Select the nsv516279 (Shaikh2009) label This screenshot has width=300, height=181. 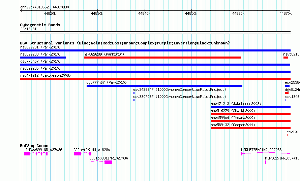pyautogui.click(x=233, y=111)
